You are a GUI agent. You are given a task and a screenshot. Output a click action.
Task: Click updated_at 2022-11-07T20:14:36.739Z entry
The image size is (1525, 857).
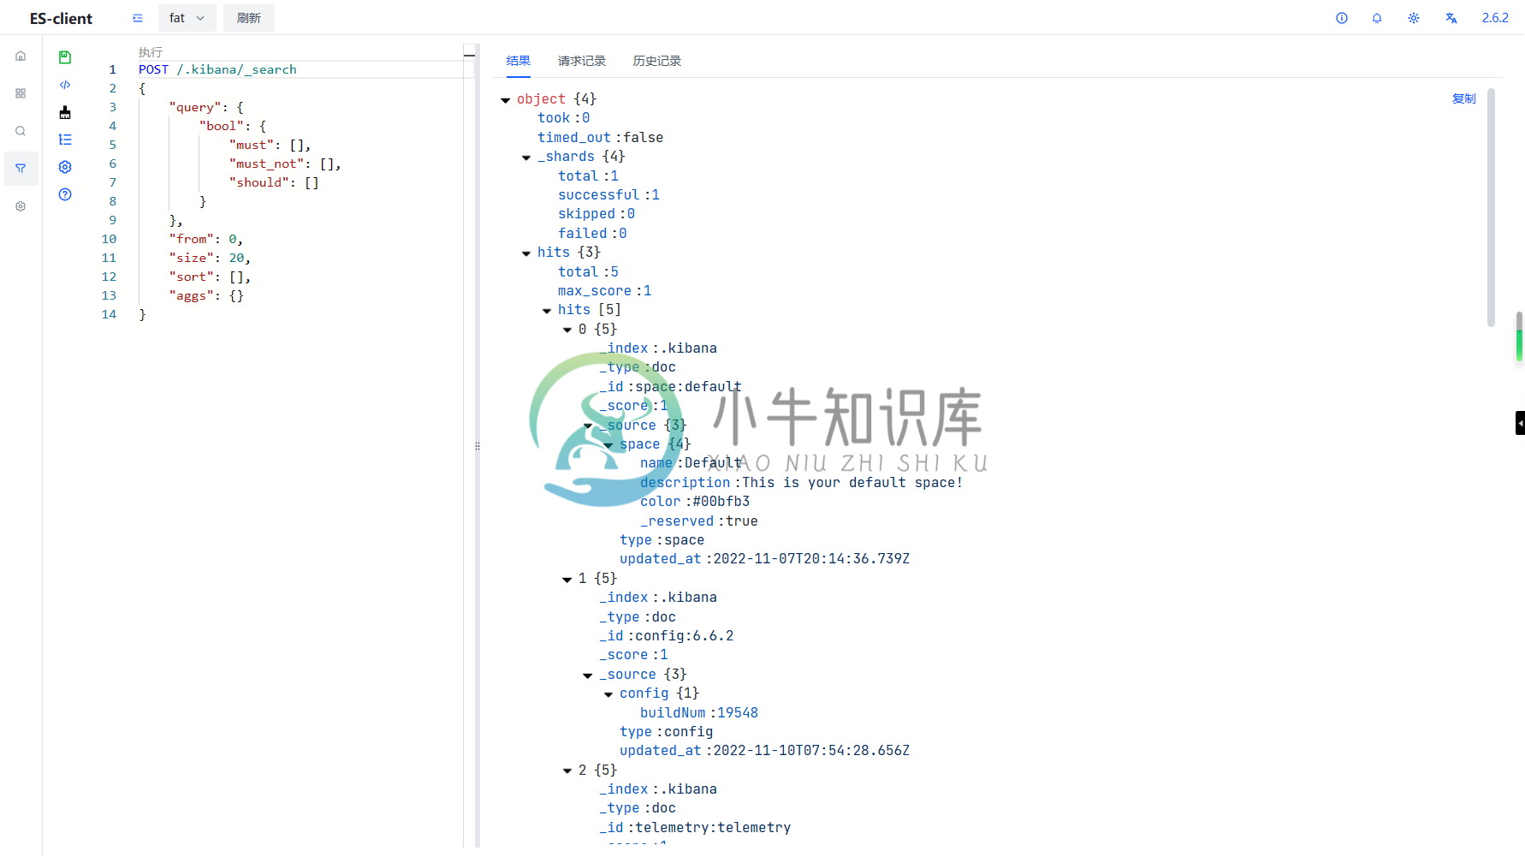(x=764, y=559)
